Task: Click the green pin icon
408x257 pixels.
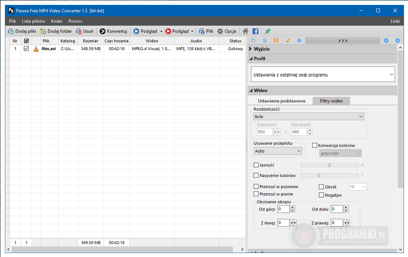Action: pos(267,31)
